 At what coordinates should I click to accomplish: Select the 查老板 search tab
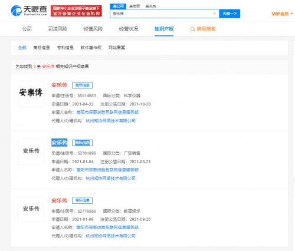pyautogui.click(x=135, y=6)
